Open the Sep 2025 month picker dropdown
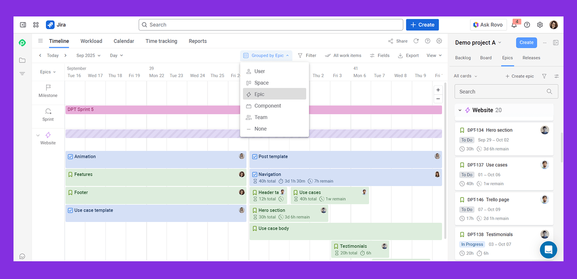 coord(88,55)
